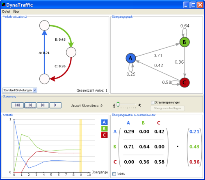Step back one transition
205x180 pixels.
(x=30, y=105)
